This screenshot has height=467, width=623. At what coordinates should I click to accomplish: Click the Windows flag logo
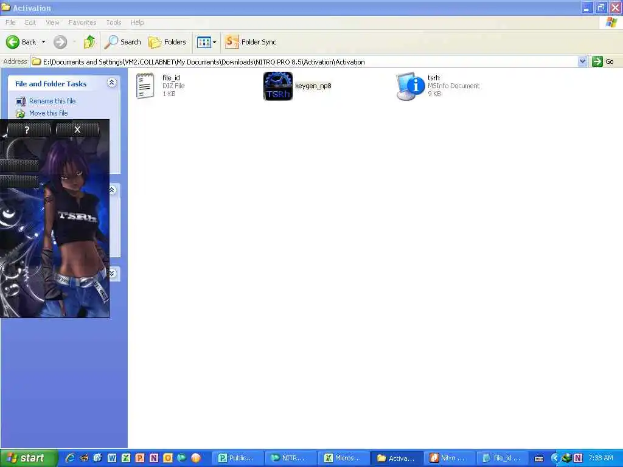[x=611, y=22]
